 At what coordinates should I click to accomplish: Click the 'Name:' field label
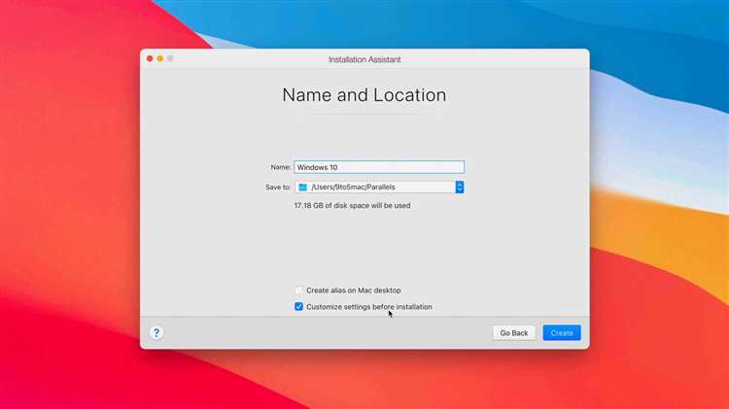(280, 167)
